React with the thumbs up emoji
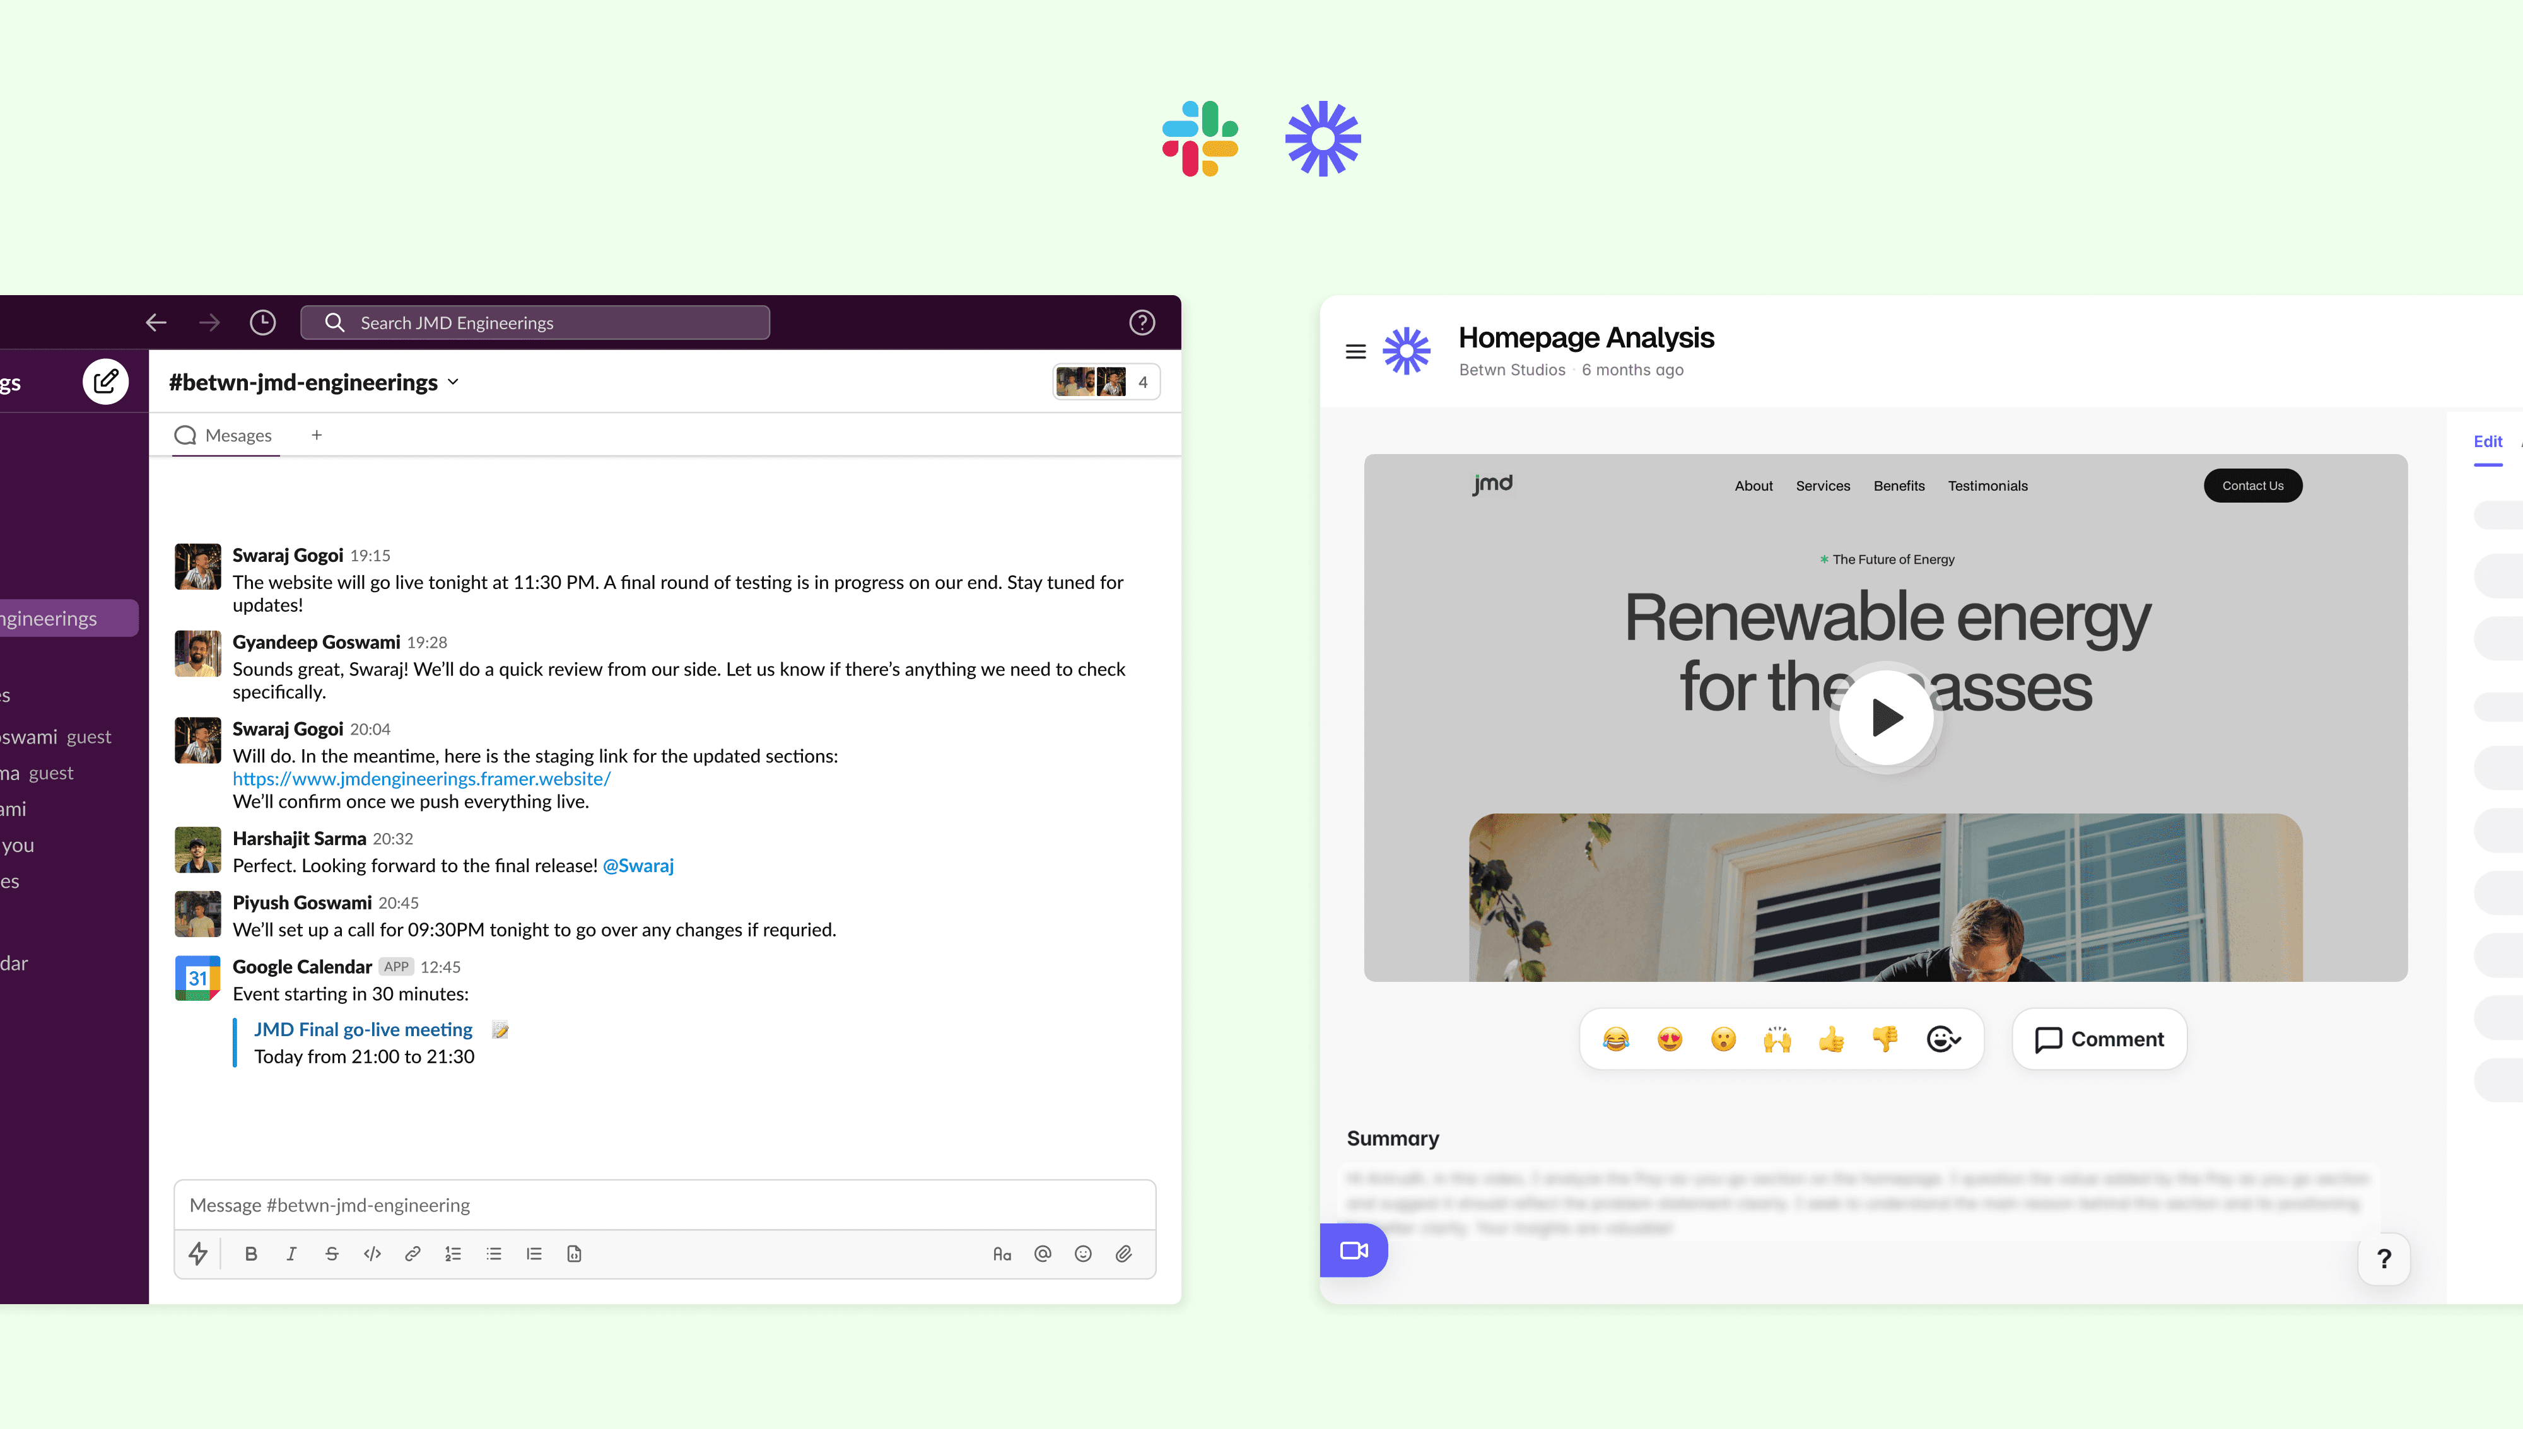Viewport: 2523px width, 1429px height. click(1831, 1039)
